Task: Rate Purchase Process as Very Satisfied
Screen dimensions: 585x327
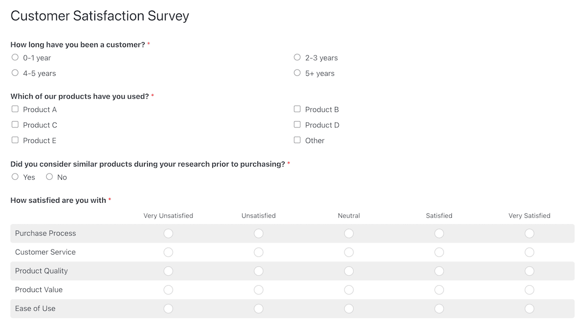Action: (x=529, y=233)
